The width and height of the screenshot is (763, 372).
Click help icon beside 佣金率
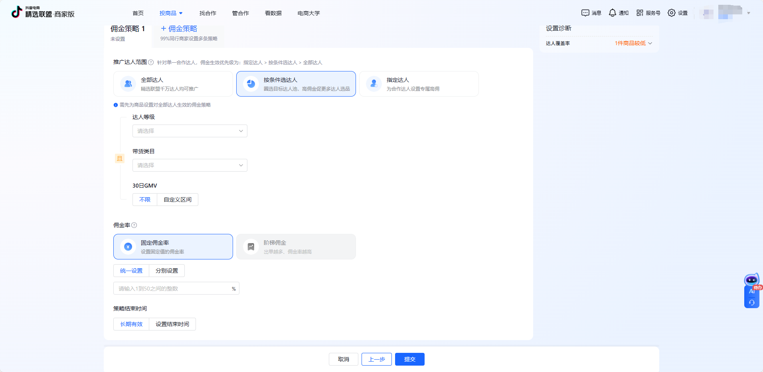[134, 225]
